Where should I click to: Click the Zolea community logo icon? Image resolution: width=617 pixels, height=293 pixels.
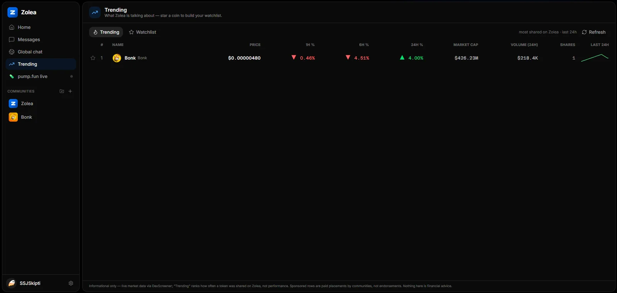tap(13, 104)
